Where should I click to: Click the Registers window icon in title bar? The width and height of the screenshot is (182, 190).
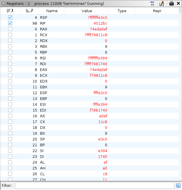(x=3, y=3)
